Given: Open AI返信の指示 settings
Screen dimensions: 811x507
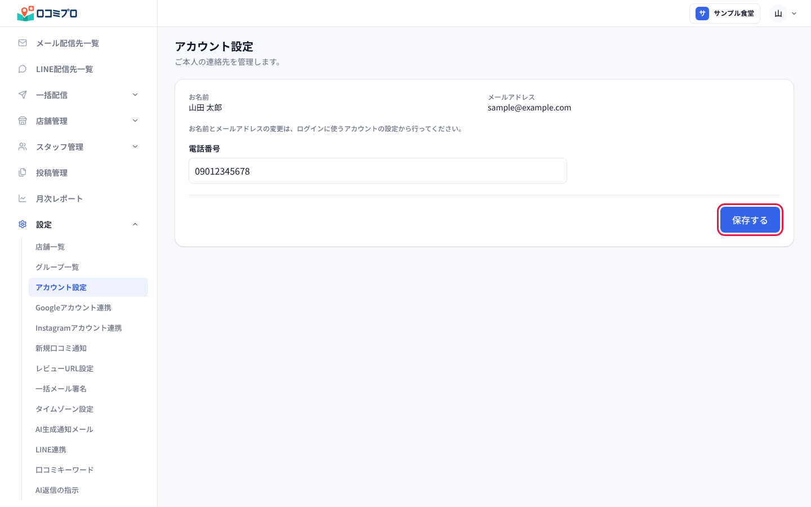Looking at the screenshot, I should (88, 490).
